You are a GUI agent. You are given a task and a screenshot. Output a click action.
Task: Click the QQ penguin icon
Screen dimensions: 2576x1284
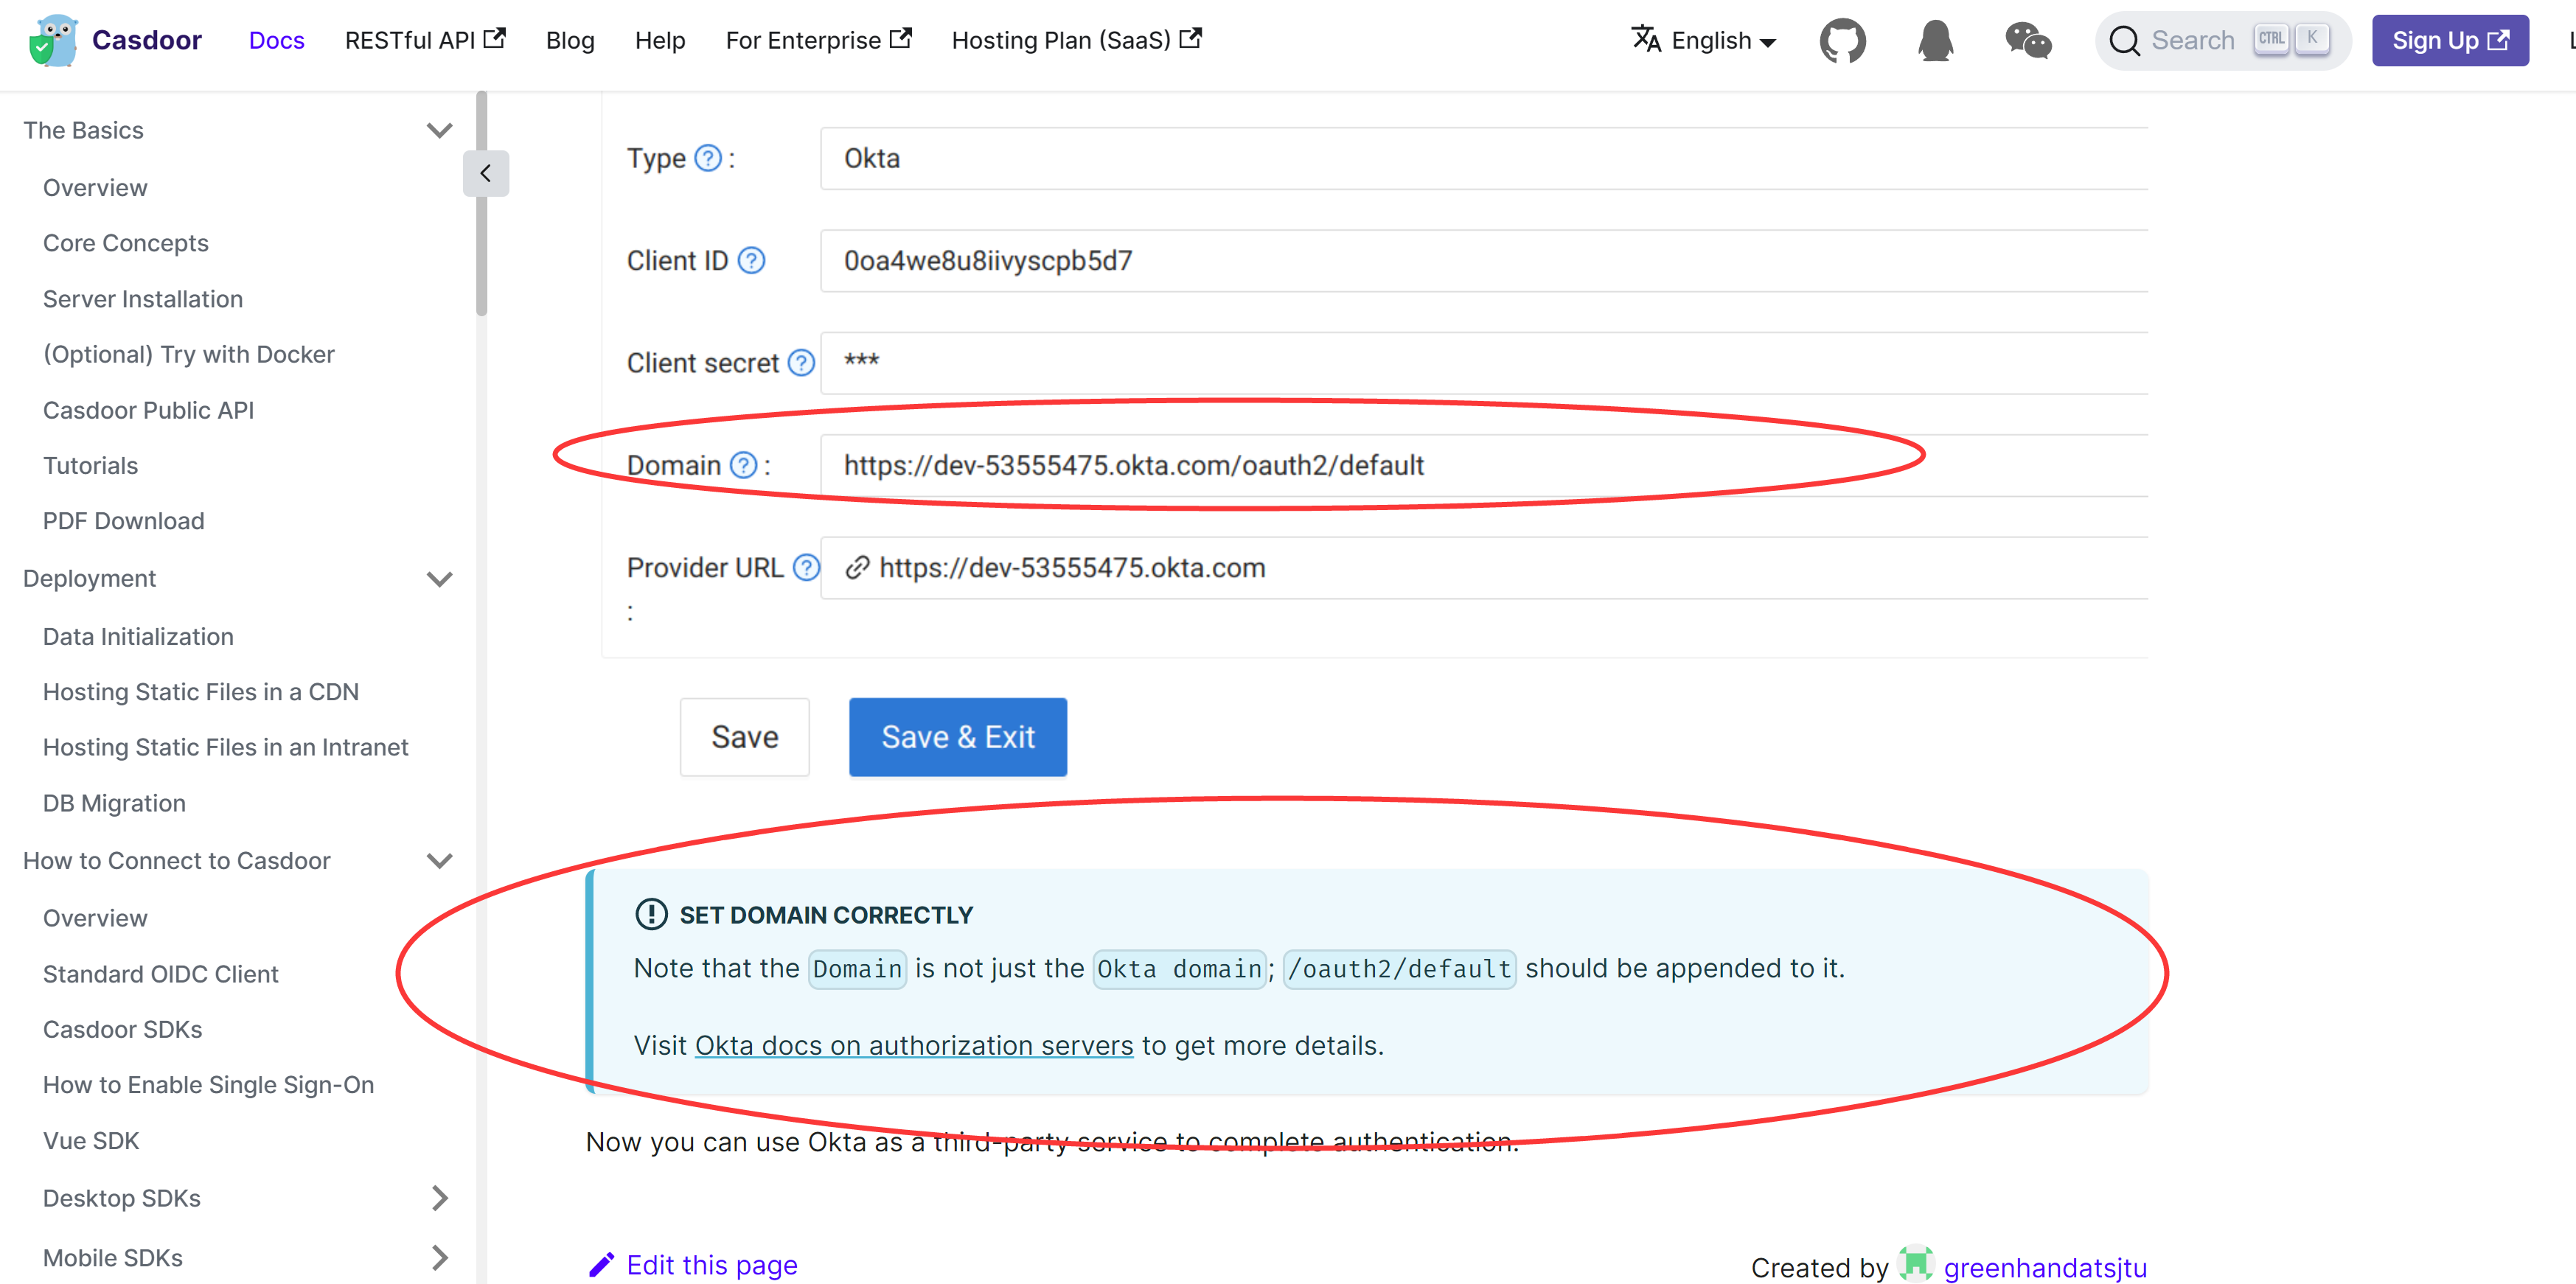pos(1934,40)
